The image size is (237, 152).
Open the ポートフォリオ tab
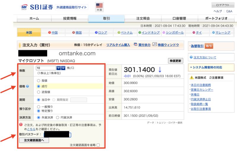(216, 19)
